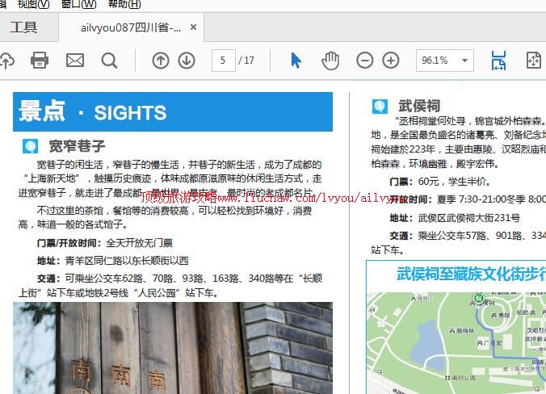Screen dimensions: 546x394
Task: Click the email envelope icon
Action: (x=74, y=61)
